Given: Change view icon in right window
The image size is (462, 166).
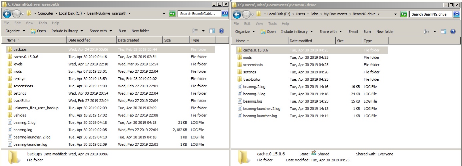Looking at the screenshot, I should pos(427,32).
